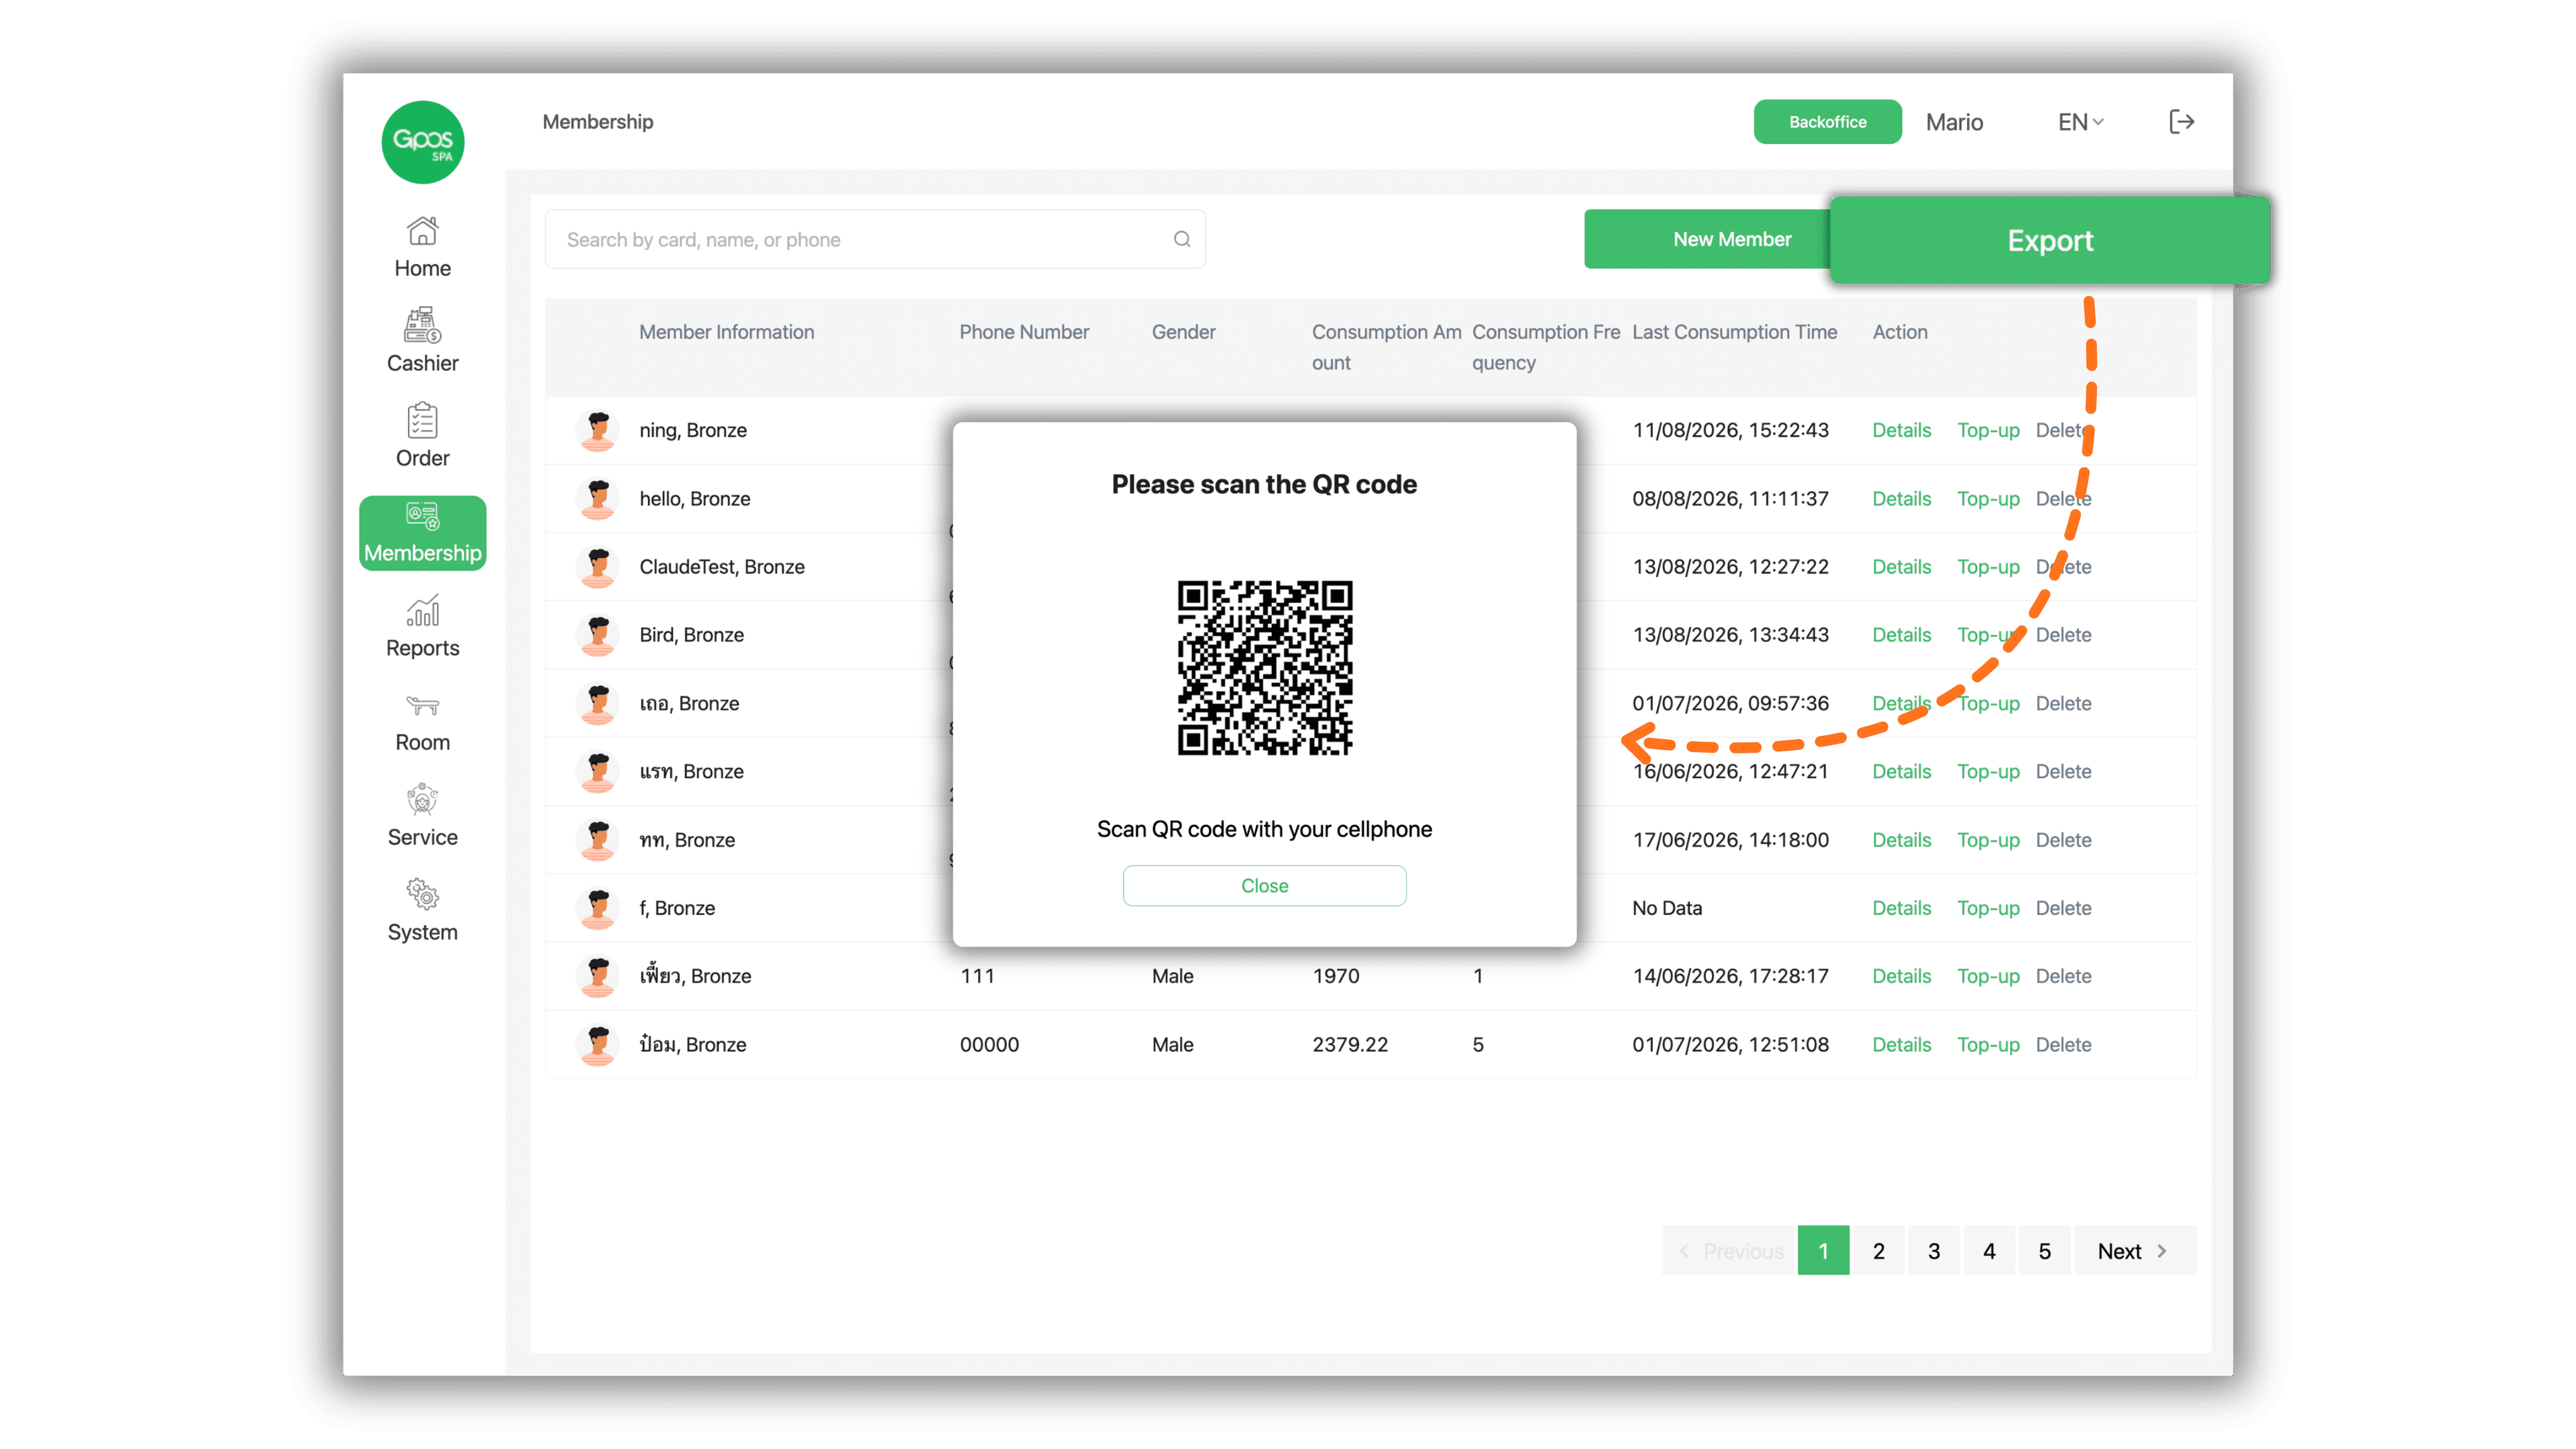The image size is (2576, 1449).
Task: Click avatar of member hello
Action: pyautogui.click(x=598, y=498)
